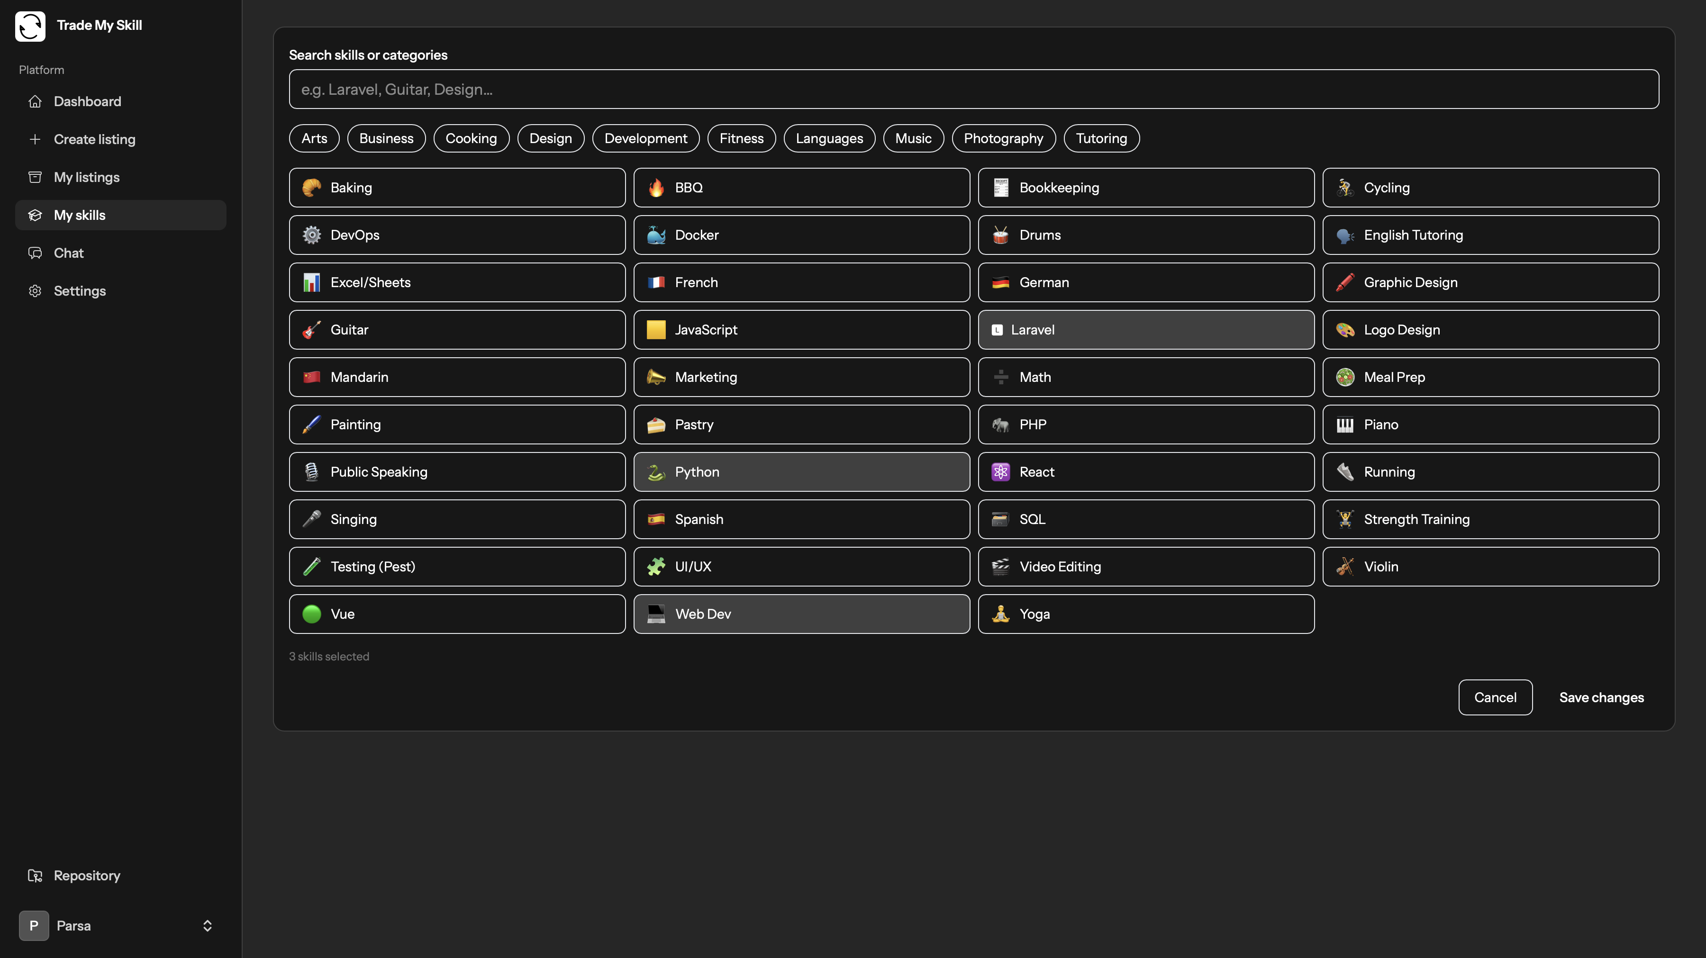Select the React skill

pos(1145,472)
